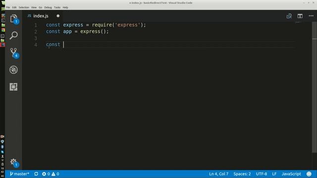This screenshot has height=178, width=317.
Task: Click the camera recorder icon in system tray
Action: pos(2,136)
